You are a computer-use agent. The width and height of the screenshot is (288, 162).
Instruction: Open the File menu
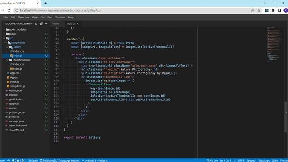(5, 17)
